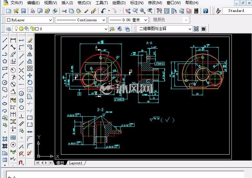Click the Save drawing icon
This screenshot has width=252, height=178.
tap(23, 11)
